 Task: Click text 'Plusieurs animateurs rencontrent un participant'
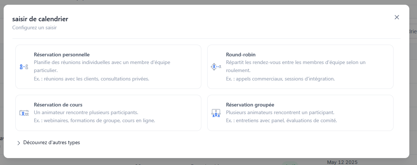point(280,112)
